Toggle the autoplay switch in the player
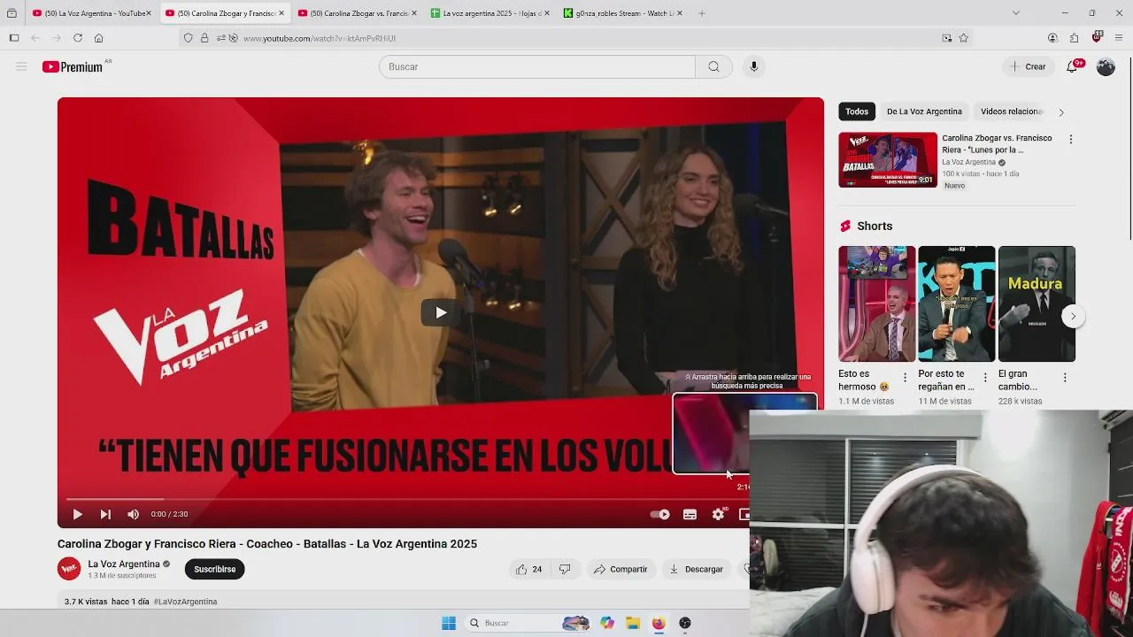The image size is (1133, 637). [659, 514]
